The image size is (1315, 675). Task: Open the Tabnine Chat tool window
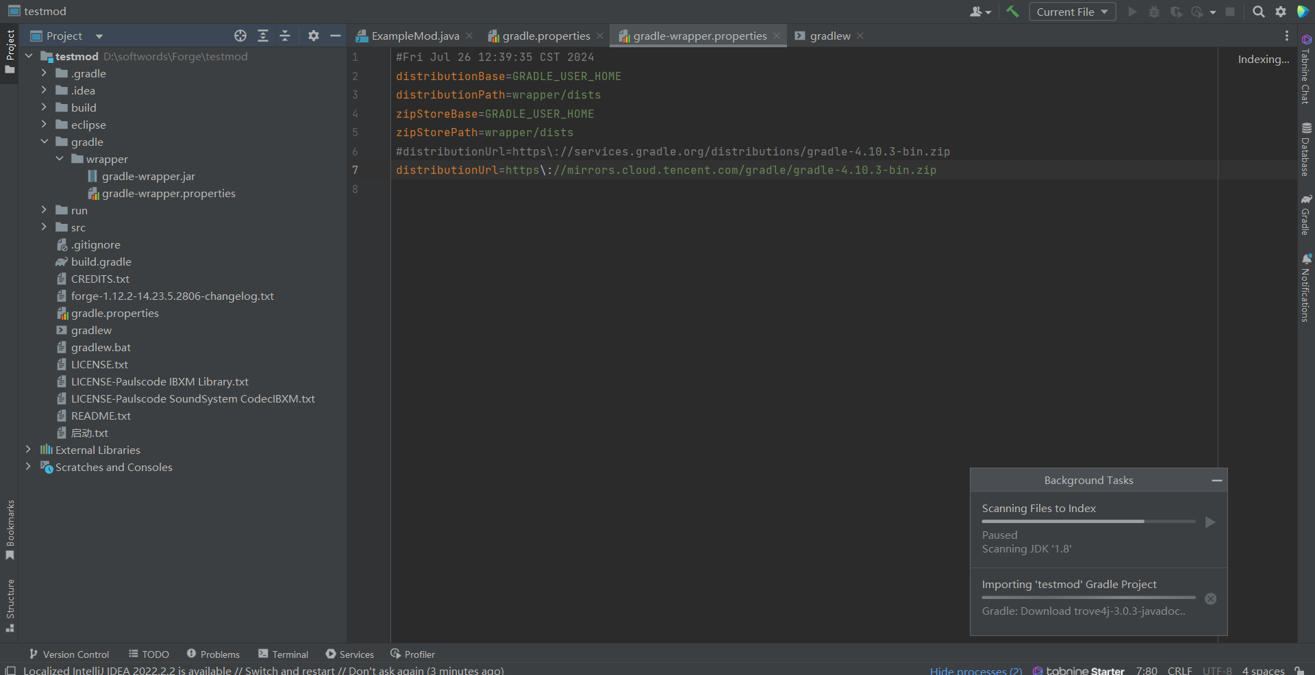[1306, 69]
